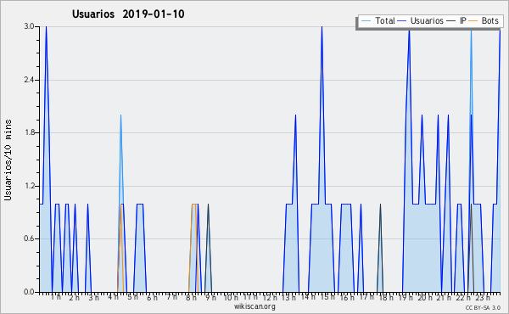Viewport: 509px width, 314px height.
Task: Click the '19 h' x-axis label
Action: pyautogui.click(x=406, y=297)
